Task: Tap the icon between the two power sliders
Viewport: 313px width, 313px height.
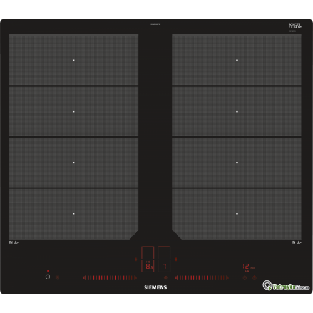Action: [x=166, y=278]
